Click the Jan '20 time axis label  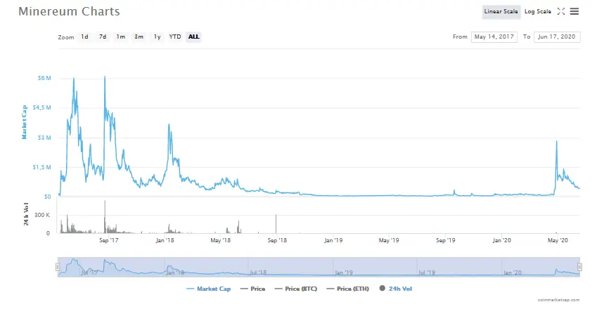pos(501,240)
